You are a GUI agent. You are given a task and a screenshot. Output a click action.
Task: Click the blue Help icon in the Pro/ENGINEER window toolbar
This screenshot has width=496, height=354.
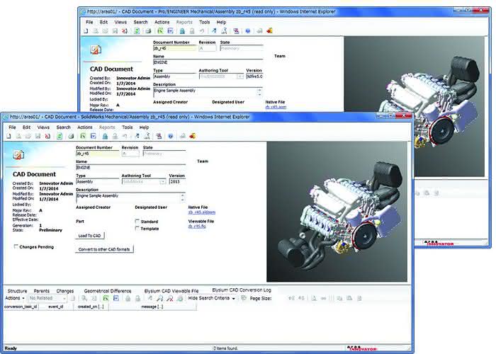coord(248,31)
